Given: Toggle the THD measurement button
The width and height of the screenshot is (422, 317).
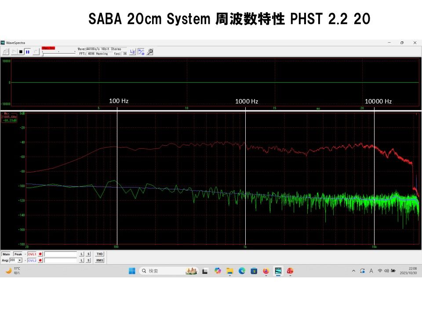Looking at the screenshot, I should click(100, 254).
